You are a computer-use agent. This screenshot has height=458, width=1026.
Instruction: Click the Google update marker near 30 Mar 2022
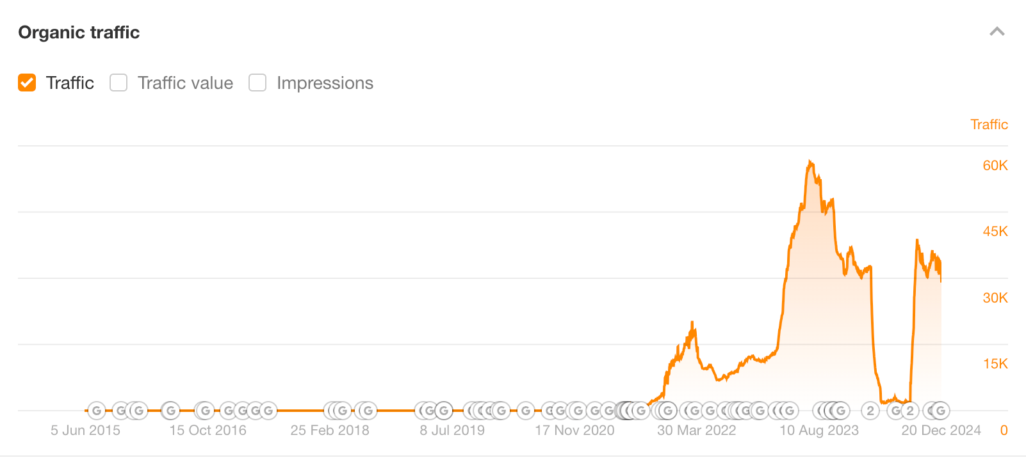coord(695,411)
